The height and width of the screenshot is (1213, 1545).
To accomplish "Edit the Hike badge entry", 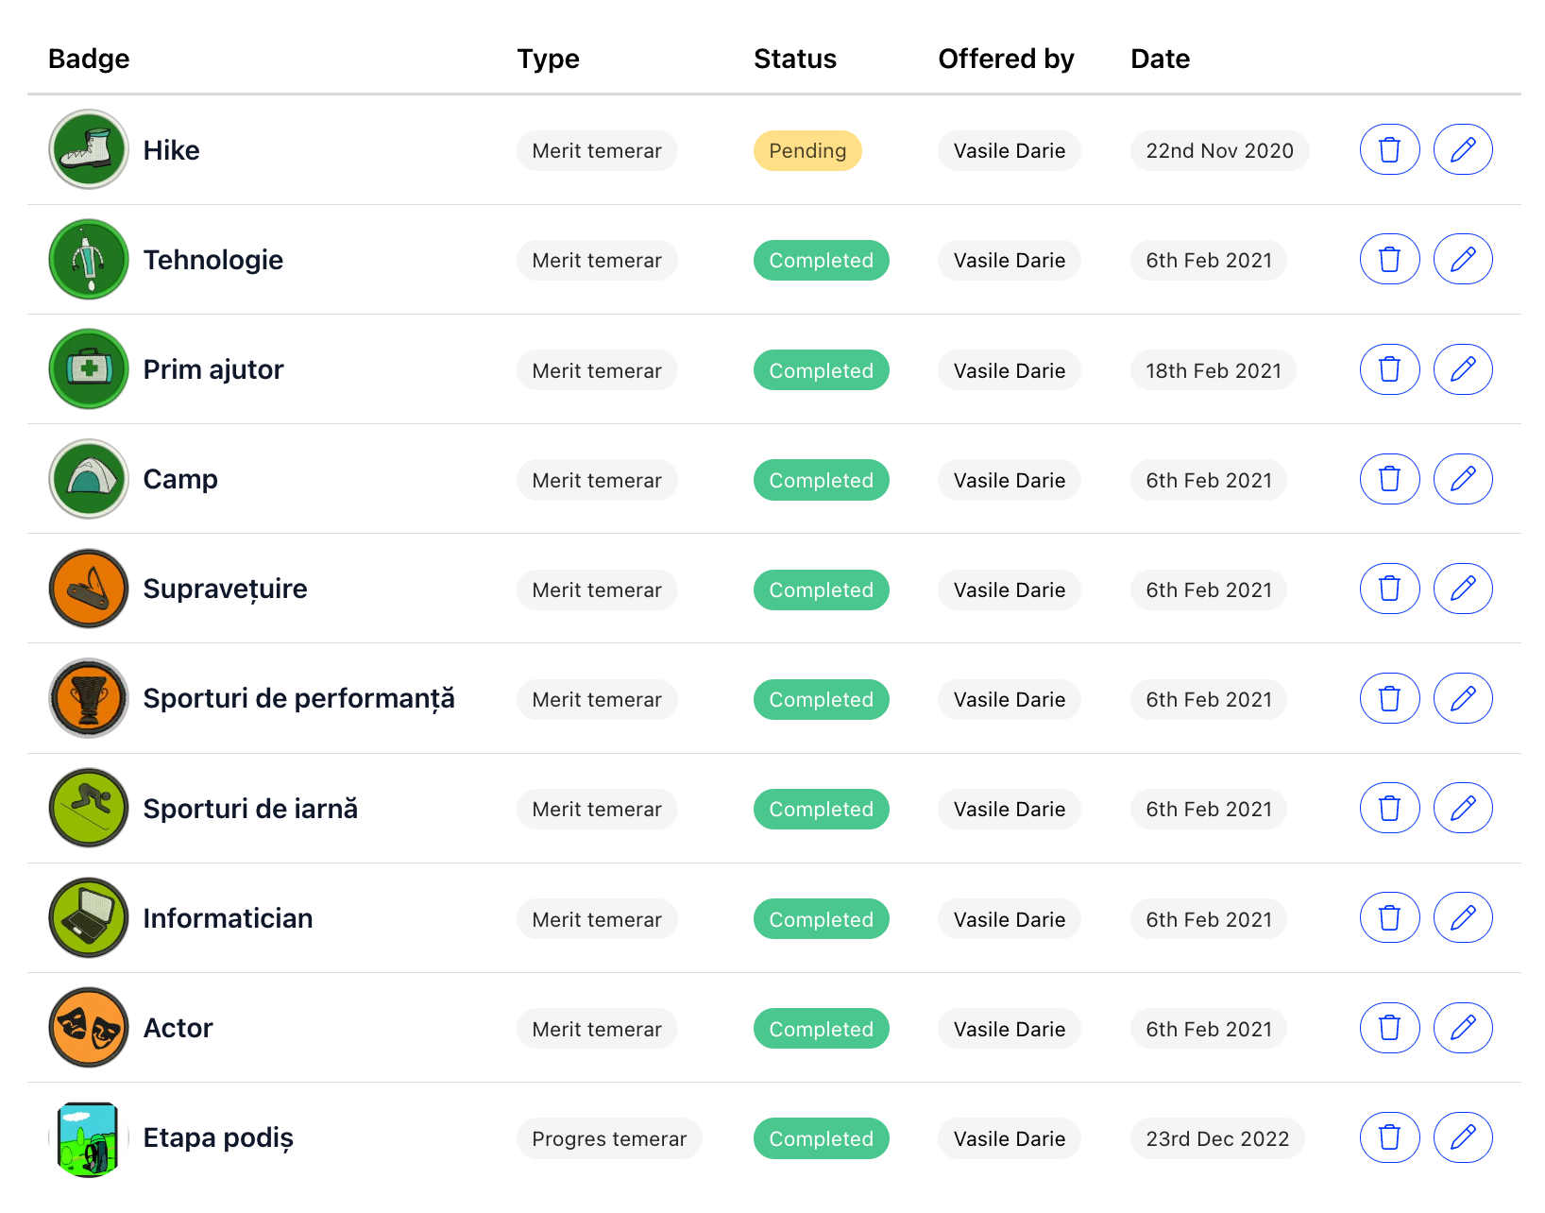I will click(1463, 149).
